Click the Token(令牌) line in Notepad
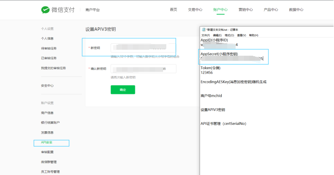Viewport: 334px width, 175px height. point(211,68)
